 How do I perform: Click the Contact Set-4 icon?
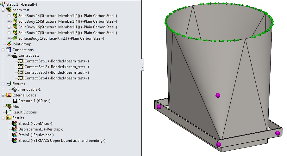click(21, 78)
